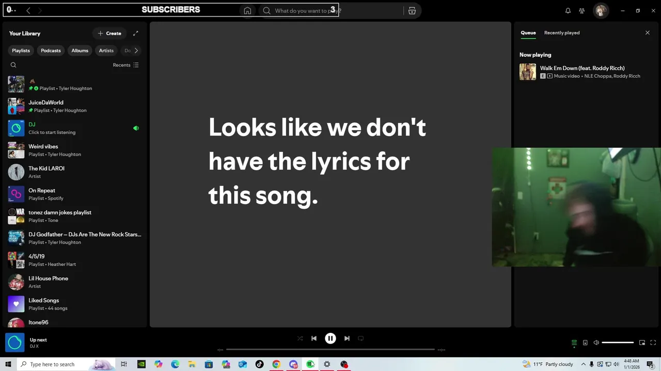The image size is (661, 371).
Task: Open Connect to a device
Action: pos(585,343)
